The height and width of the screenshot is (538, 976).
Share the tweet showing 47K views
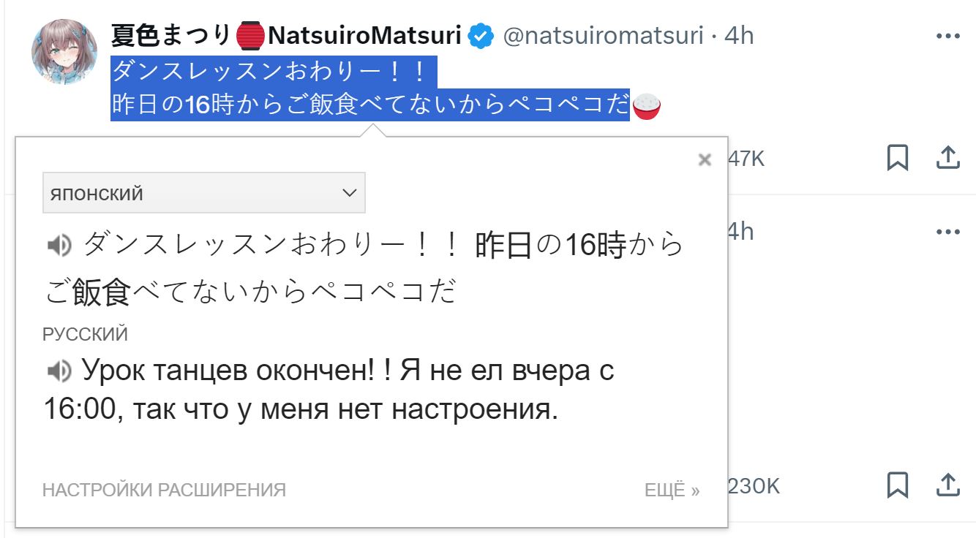(x=948, y=157)
